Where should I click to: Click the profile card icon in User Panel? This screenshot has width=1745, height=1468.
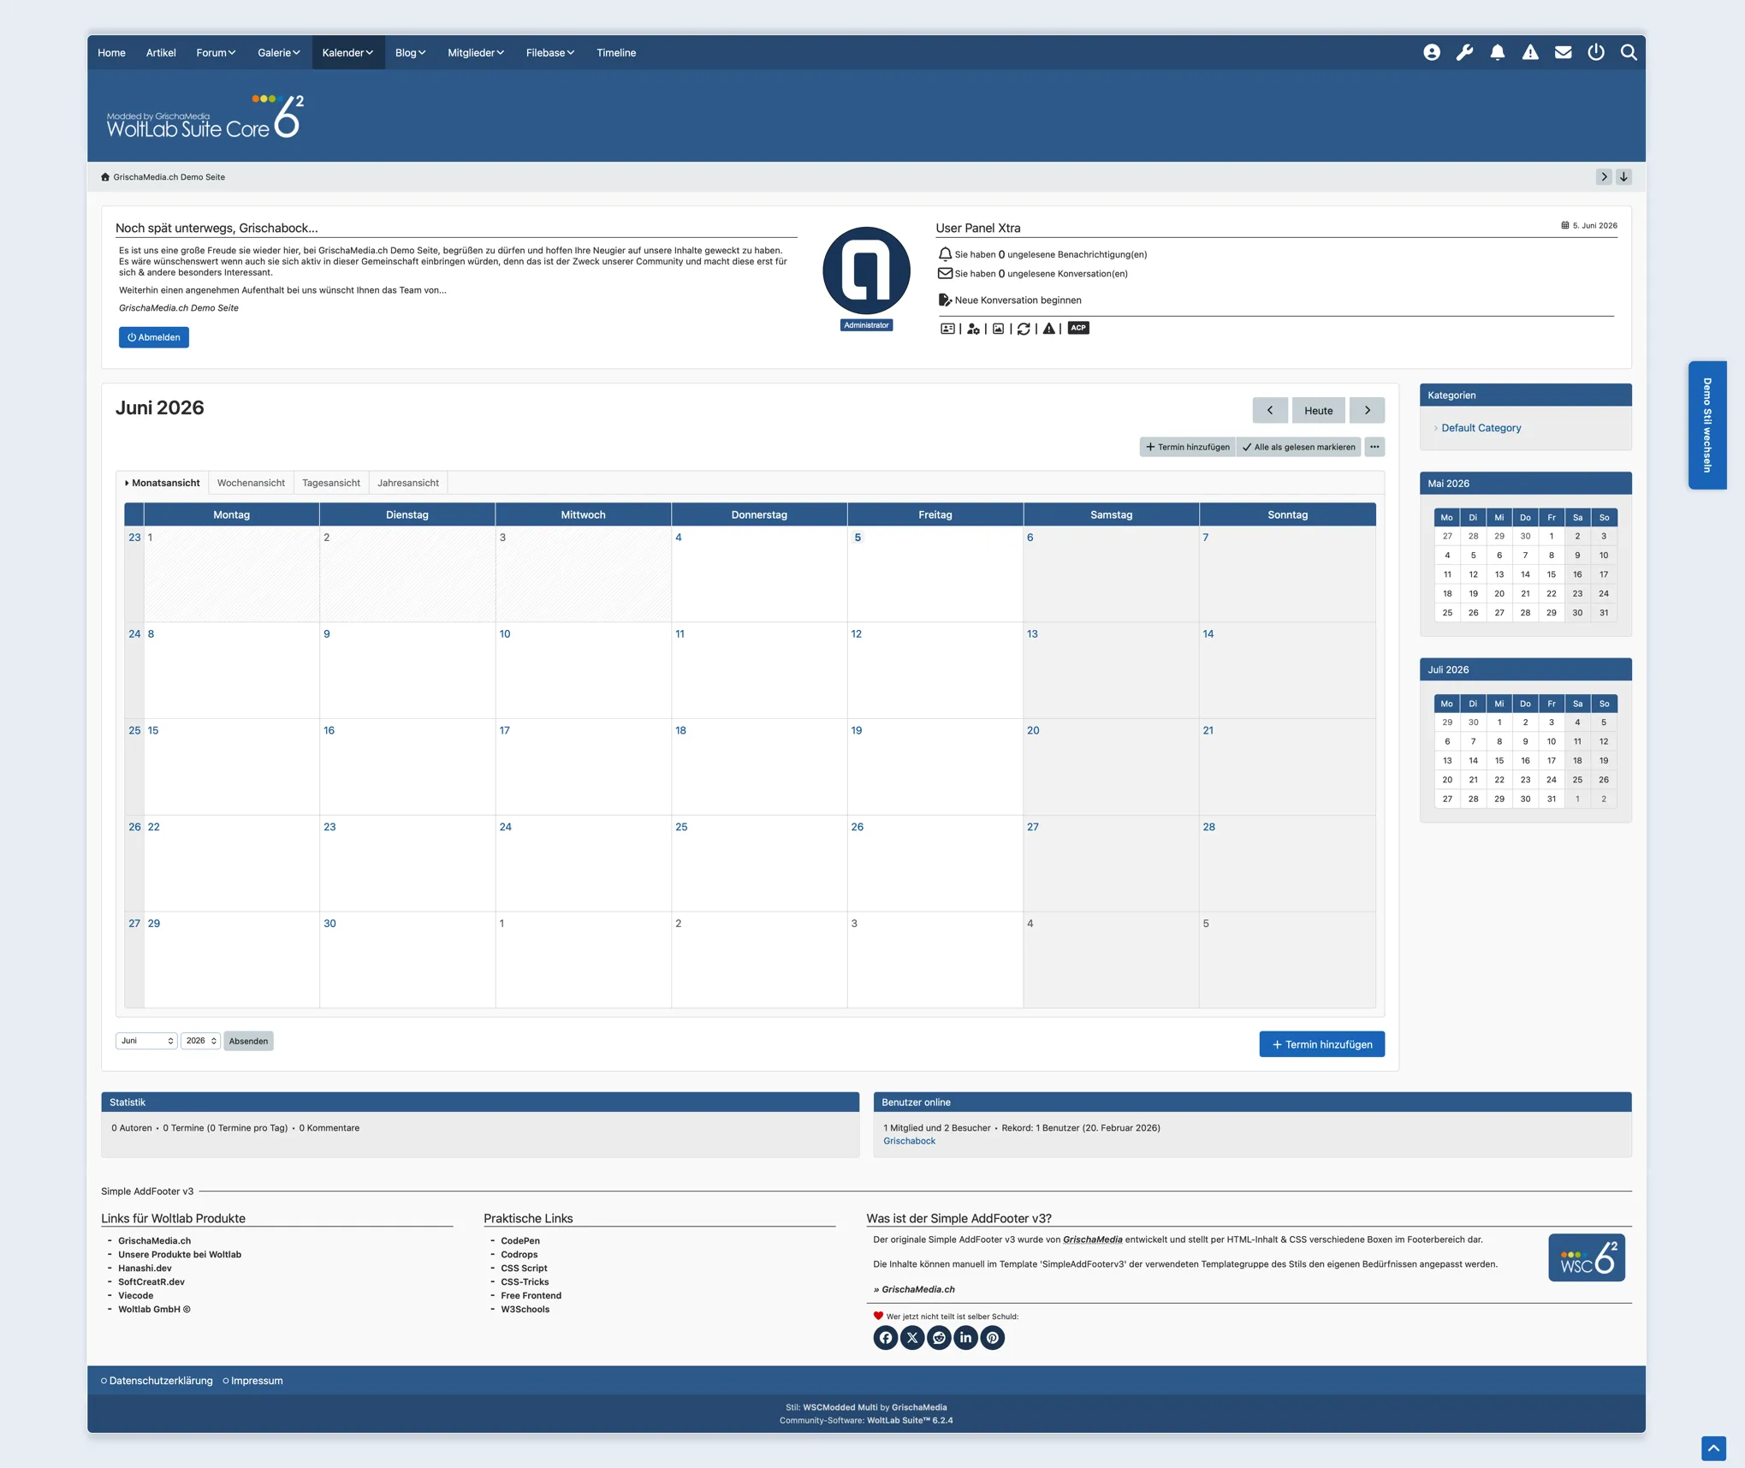pyautogui.click(x=947, y=329)
